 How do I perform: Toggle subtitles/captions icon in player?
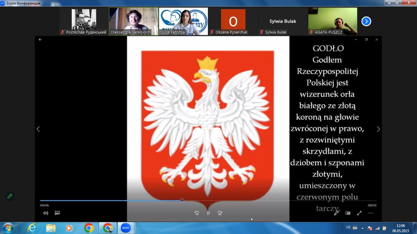[57, 213]
